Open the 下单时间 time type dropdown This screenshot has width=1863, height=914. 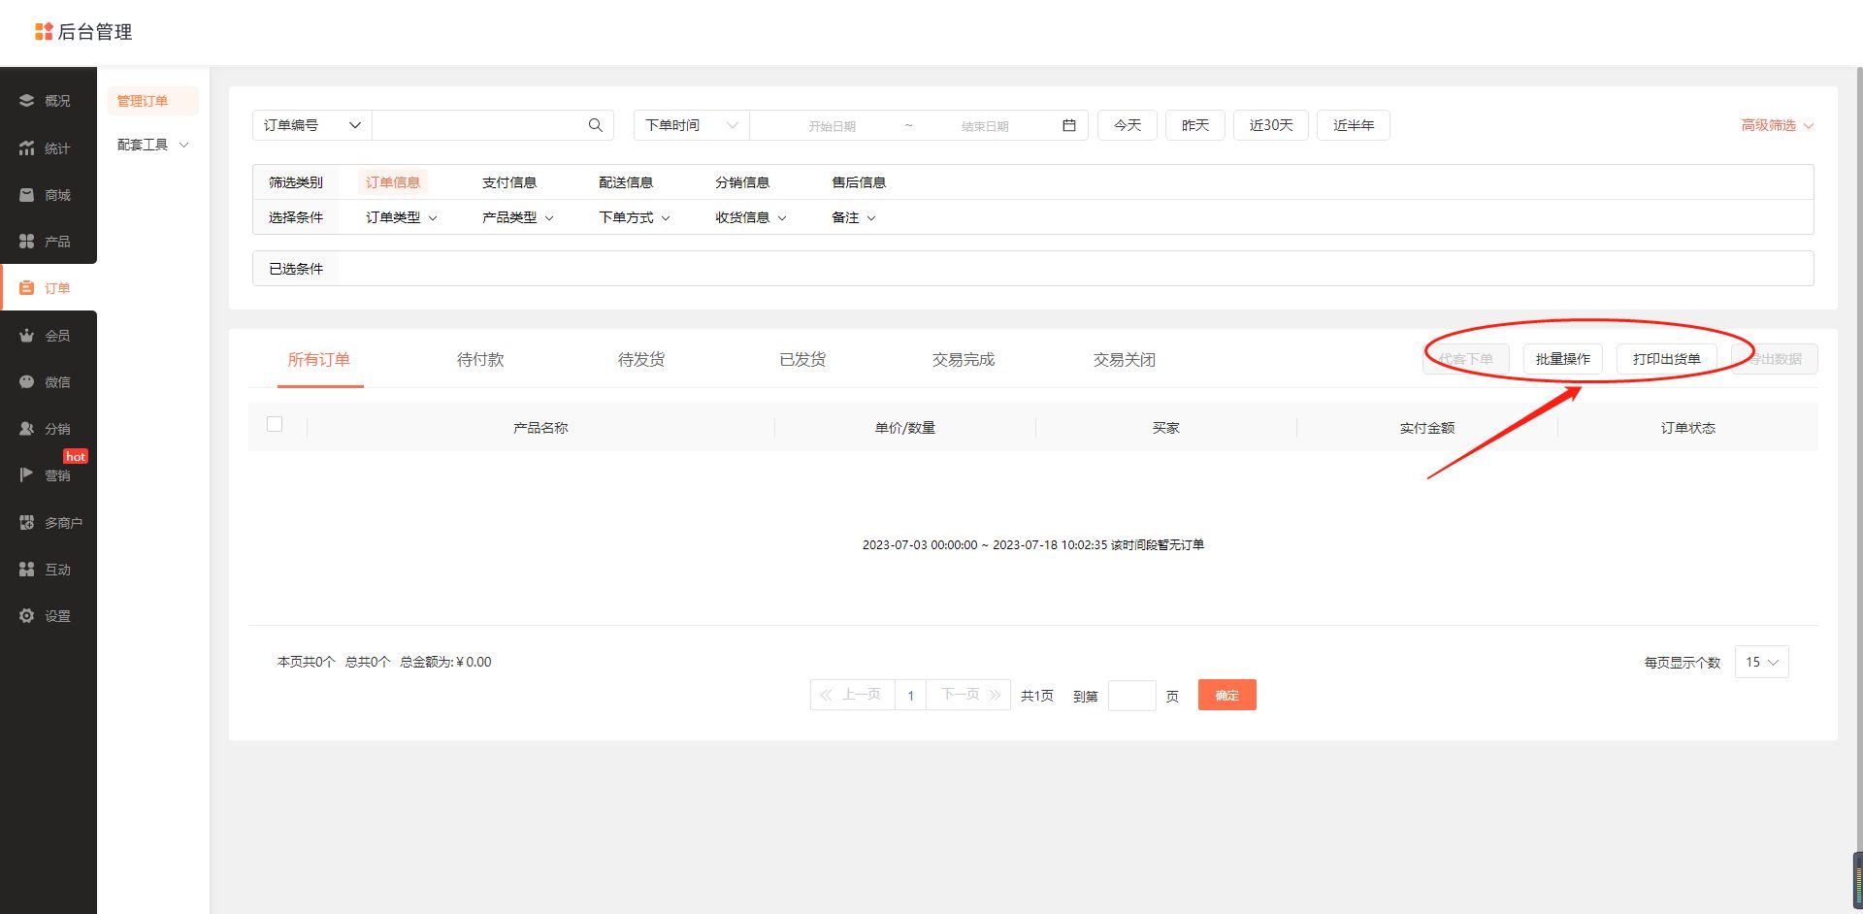click(692, 125)
